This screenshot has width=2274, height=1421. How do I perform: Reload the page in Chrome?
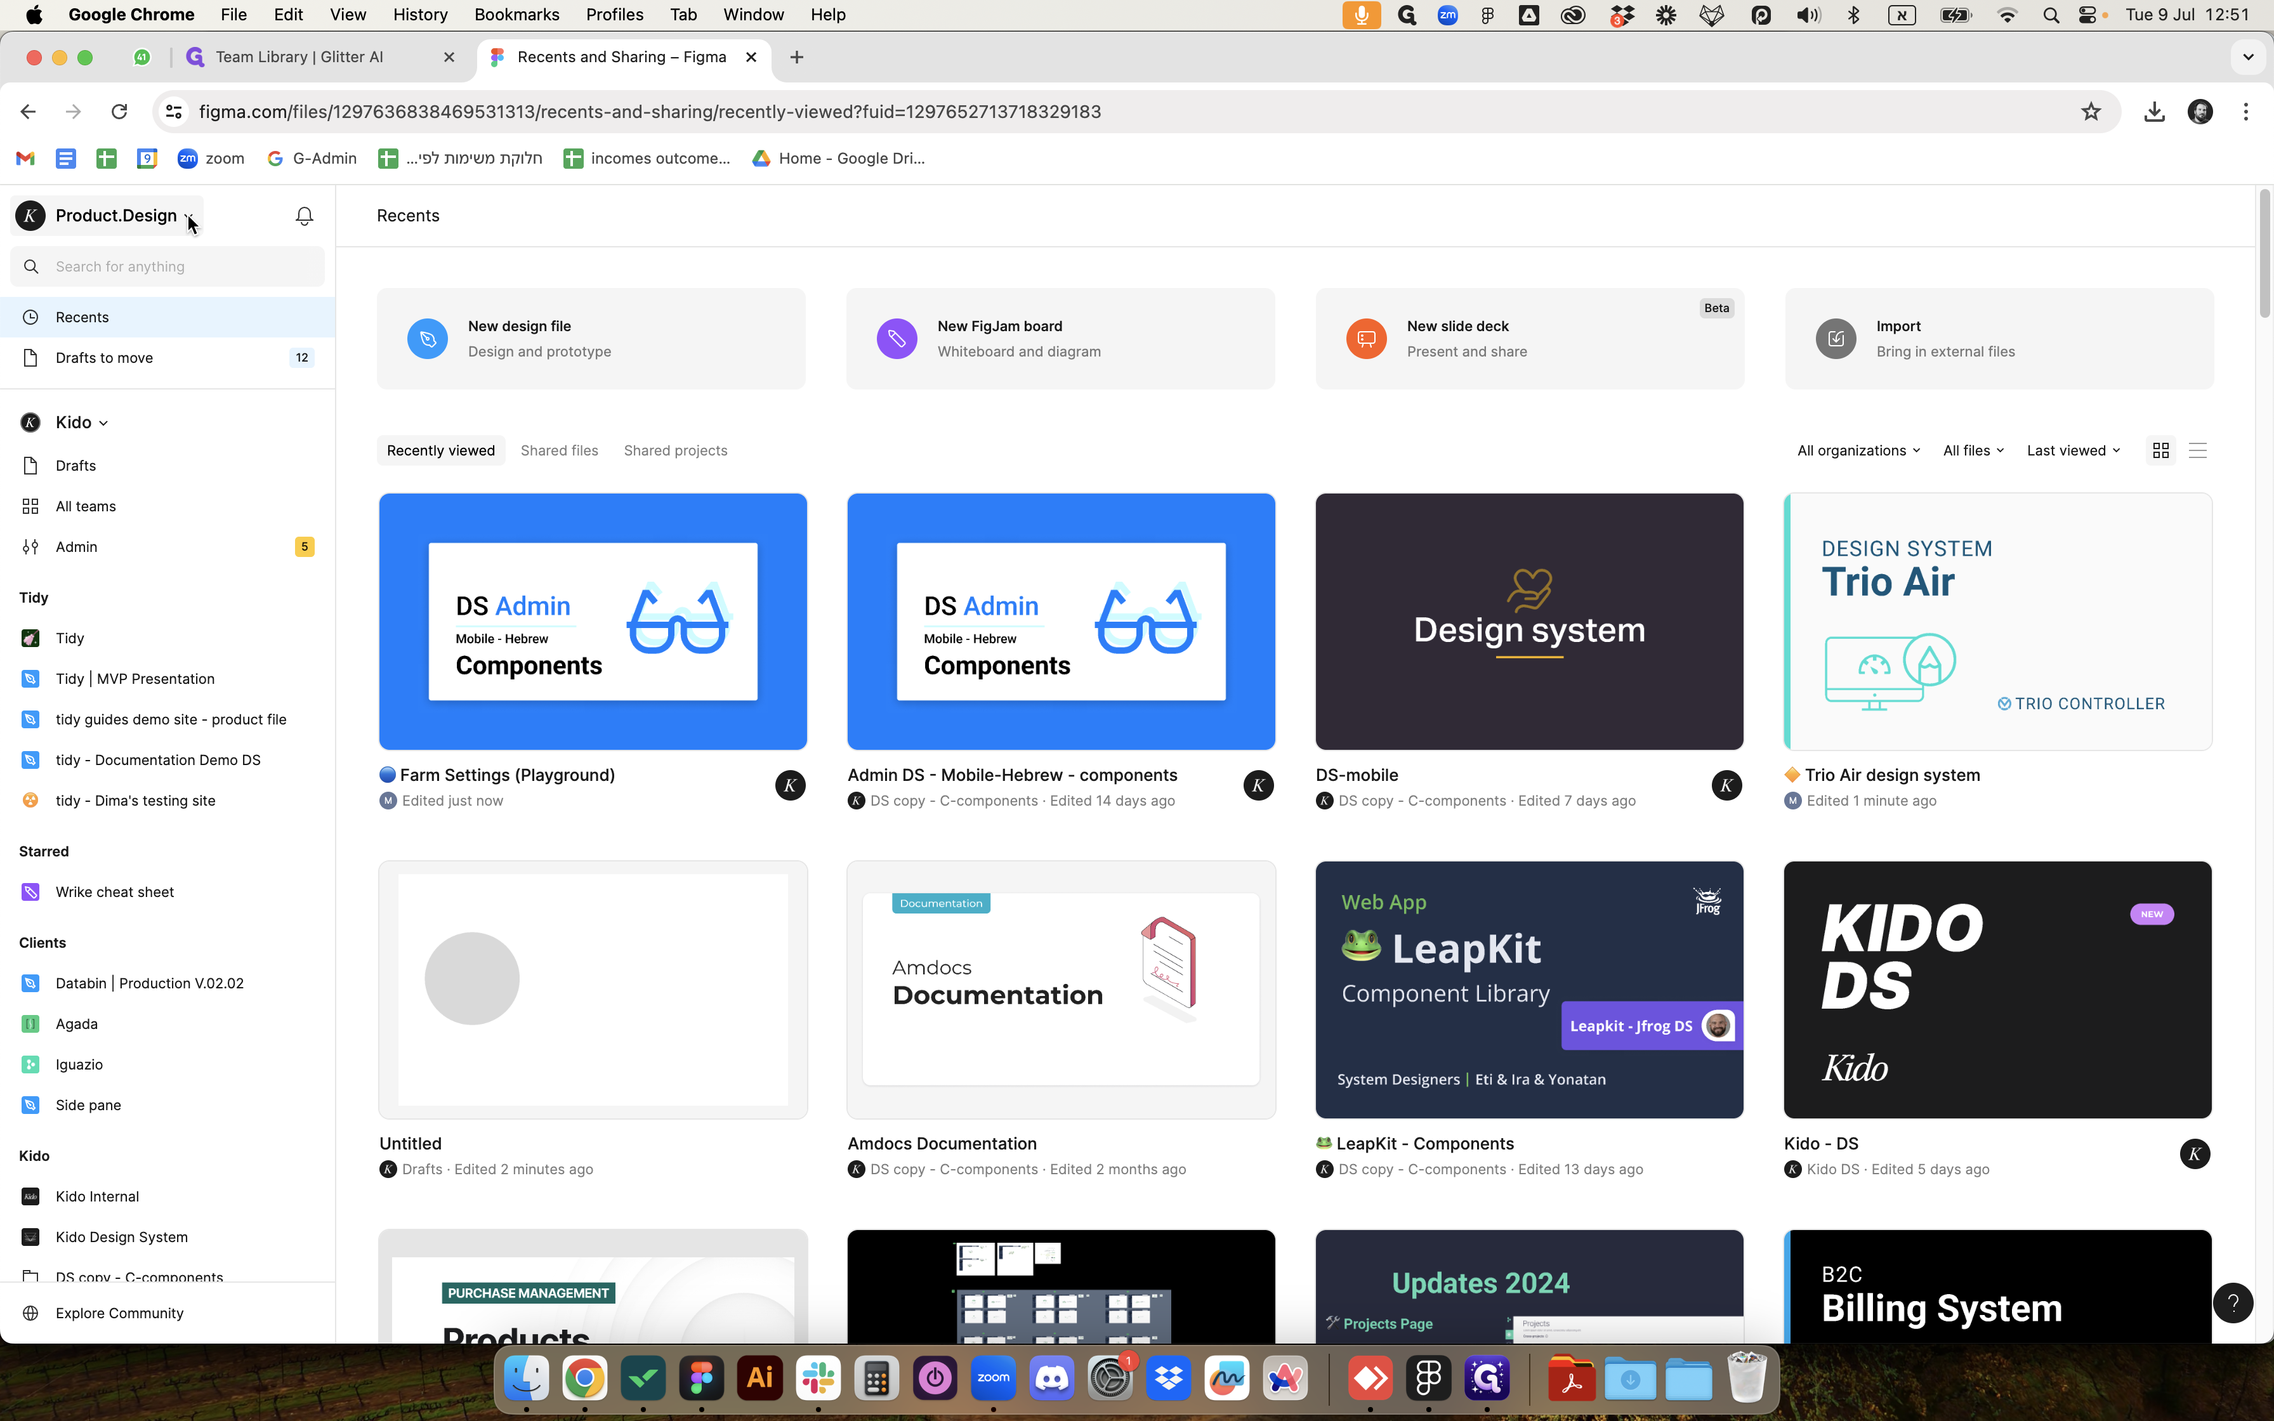(x=119, y=112)
